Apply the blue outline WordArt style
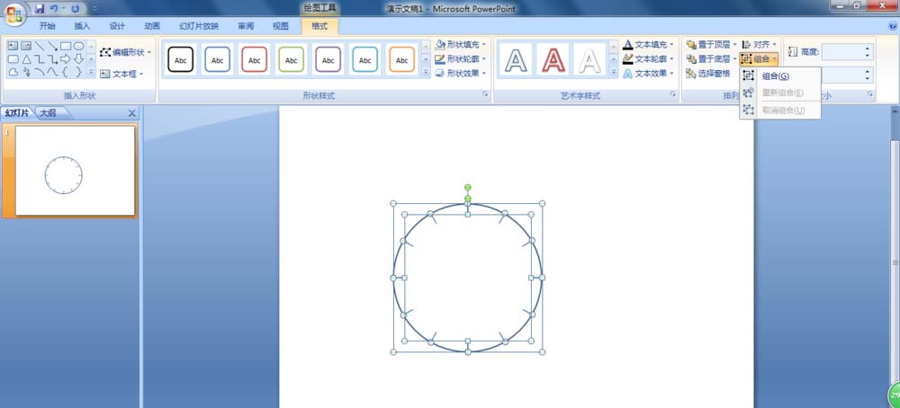Image resolution: width=900 pixels, height=408 pixels. [x=517, y=59]
